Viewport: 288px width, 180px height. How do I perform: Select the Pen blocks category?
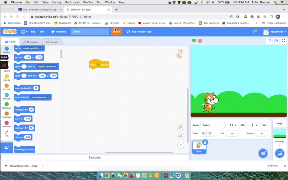click(6, 133)
